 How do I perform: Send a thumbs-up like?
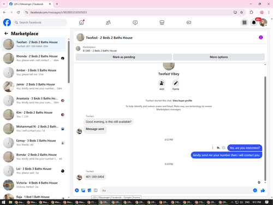click(x=263, y=190)
